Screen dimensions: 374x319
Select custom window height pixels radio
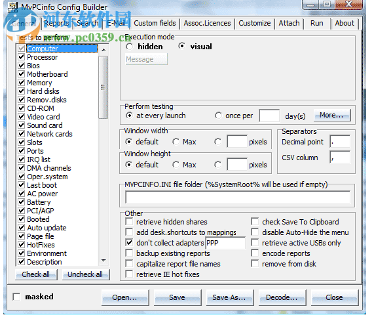pyautogui.click(x=217, y=165)
